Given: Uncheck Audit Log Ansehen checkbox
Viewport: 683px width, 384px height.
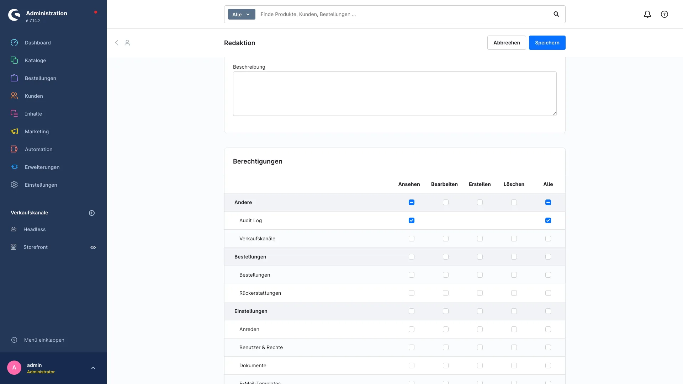Looking at the screenshot, I should [x=412, y=220].
